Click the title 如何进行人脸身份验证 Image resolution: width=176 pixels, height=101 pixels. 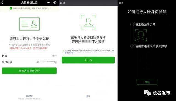coord(147,12)
